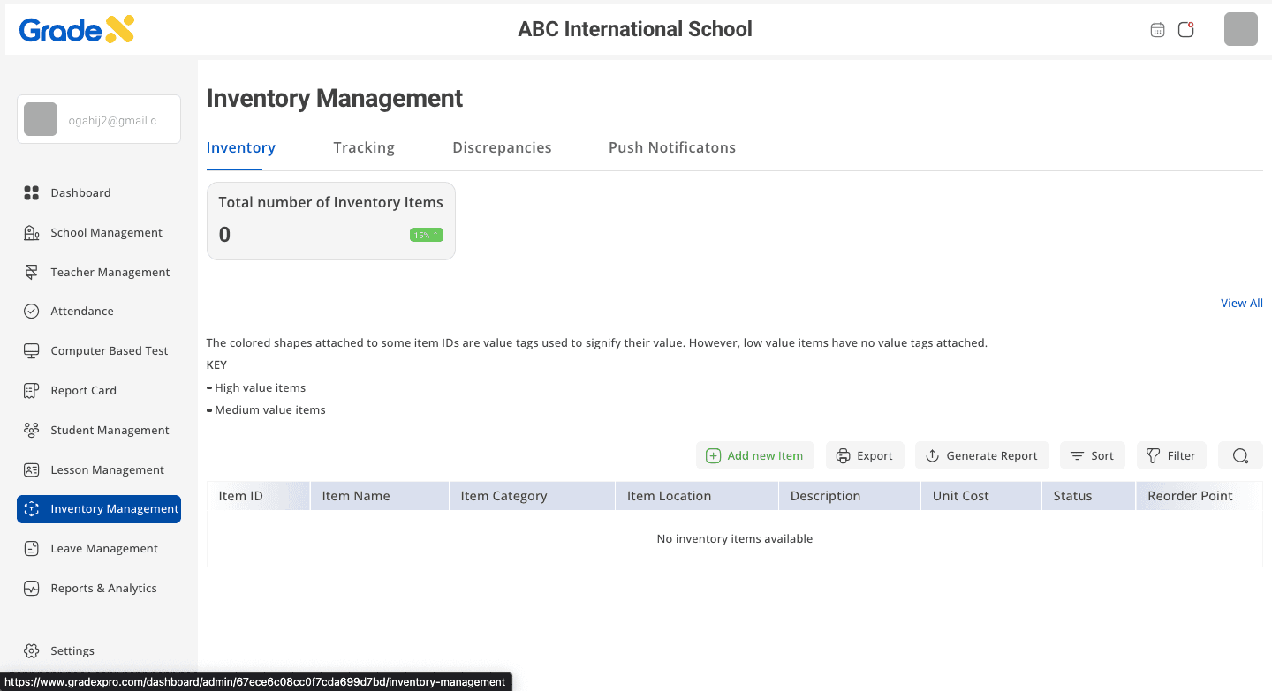Switch to the Discrepancies tab
This screenshot has width=1272, height=691.
tap(502, 148)
